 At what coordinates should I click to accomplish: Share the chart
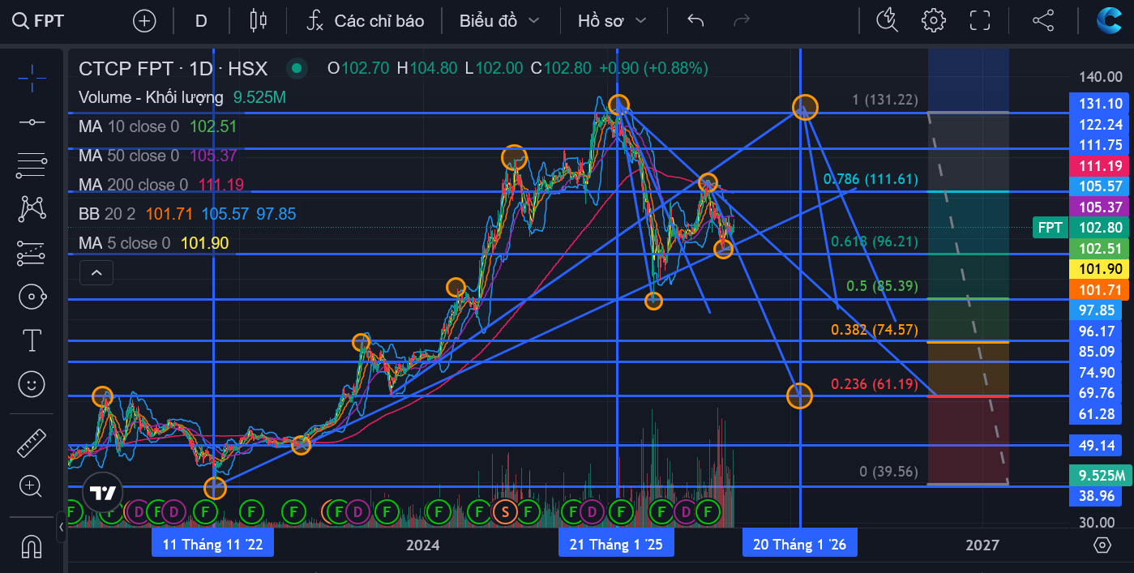tap(1042, 21)
